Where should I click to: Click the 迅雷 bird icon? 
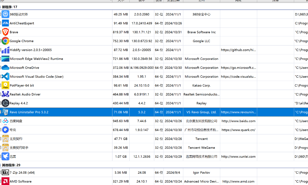tap(5, 156)
